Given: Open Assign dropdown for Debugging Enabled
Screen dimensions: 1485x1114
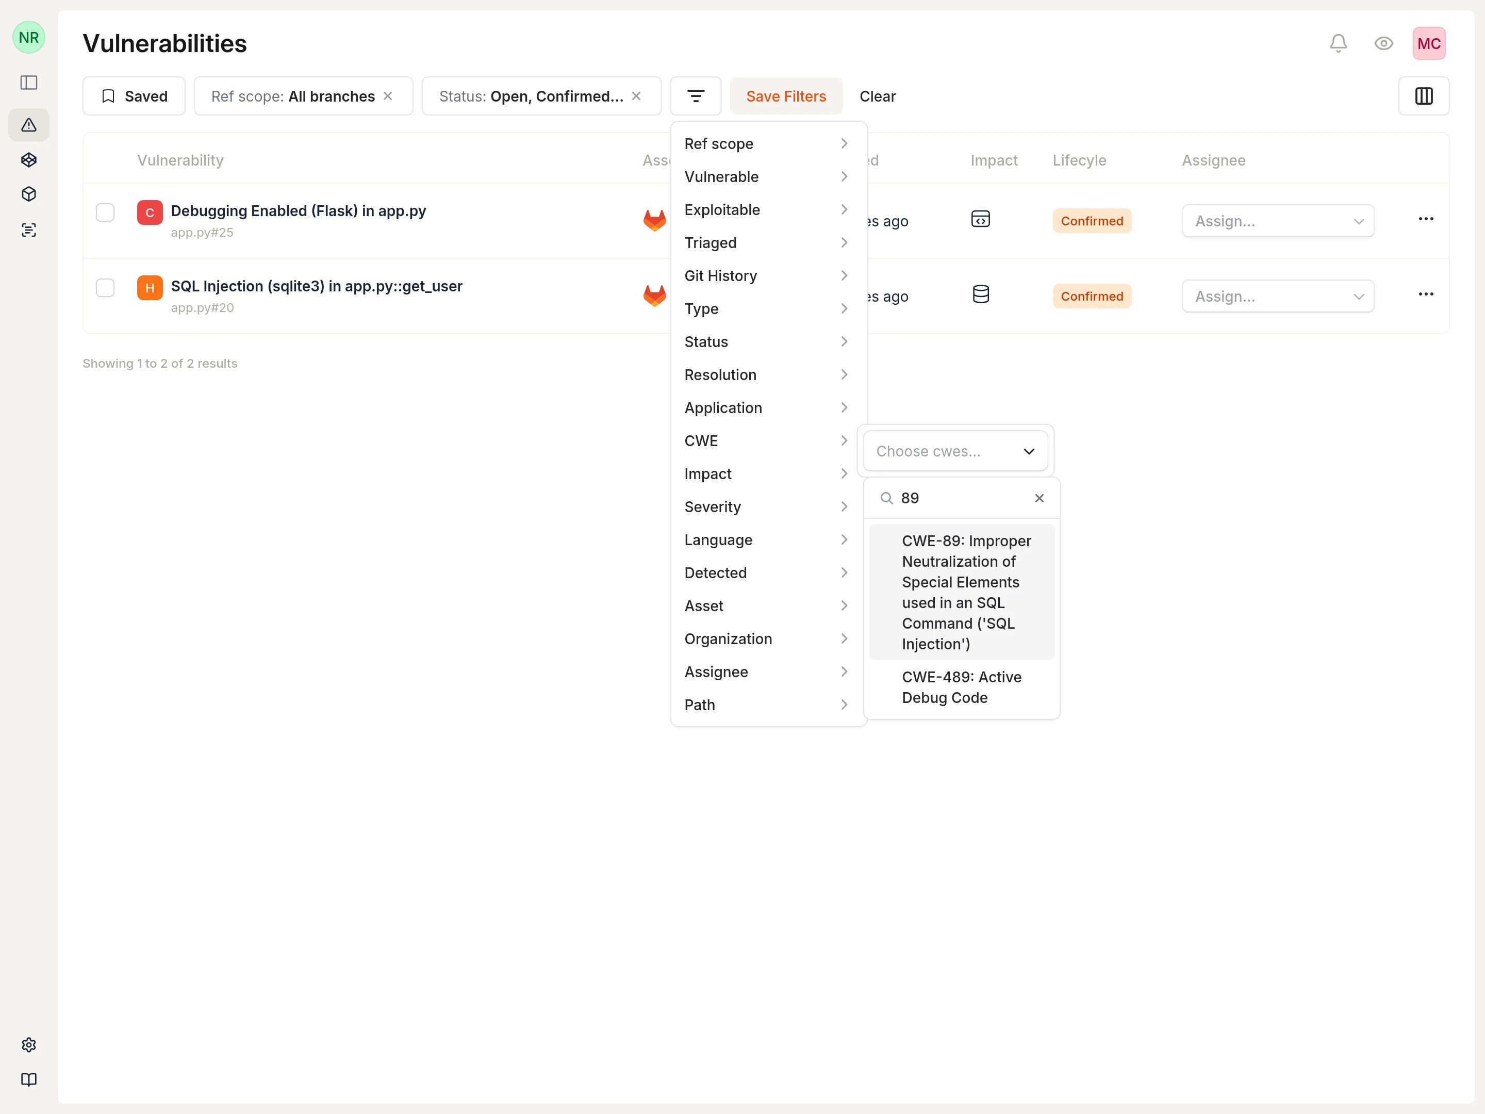Looking at the screenshot, I should tap(1278, 221).
